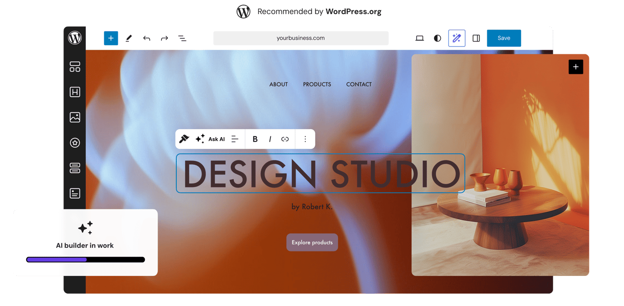The image size is (624, 306).
Task: Open the document overview list view
Action: point(182,38)
